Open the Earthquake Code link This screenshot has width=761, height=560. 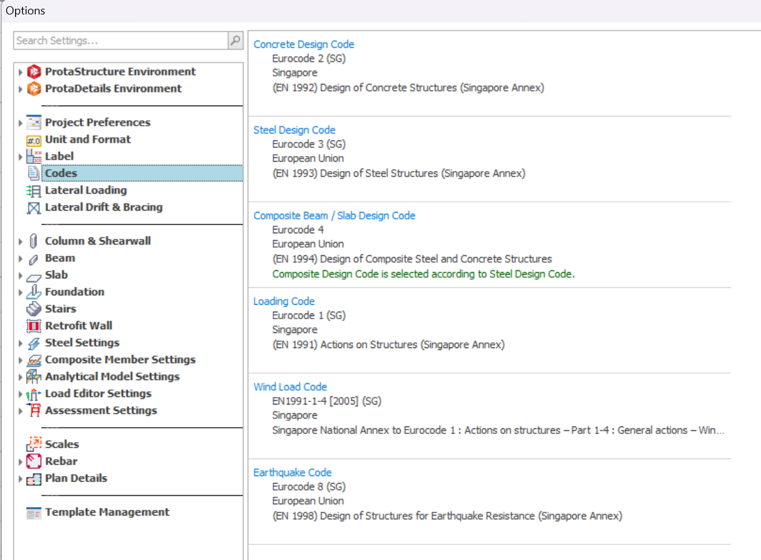(x=292, y=472)
